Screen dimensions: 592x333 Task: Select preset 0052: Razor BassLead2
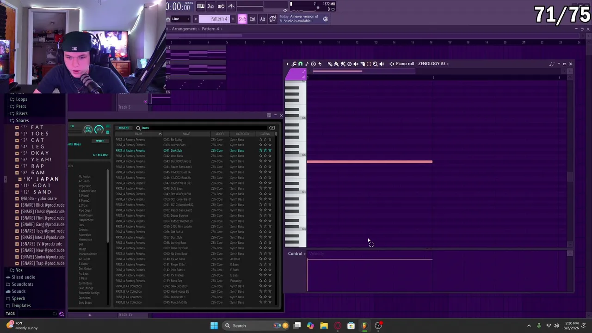178,210
